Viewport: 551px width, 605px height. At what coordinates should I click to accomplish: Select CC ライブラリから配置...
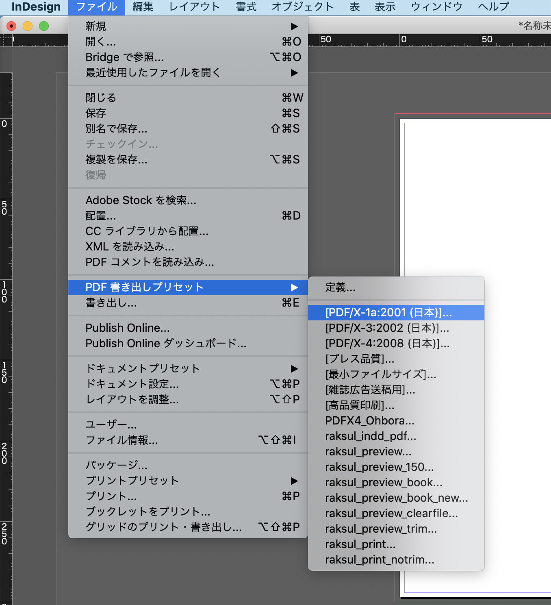pos(188,231)
